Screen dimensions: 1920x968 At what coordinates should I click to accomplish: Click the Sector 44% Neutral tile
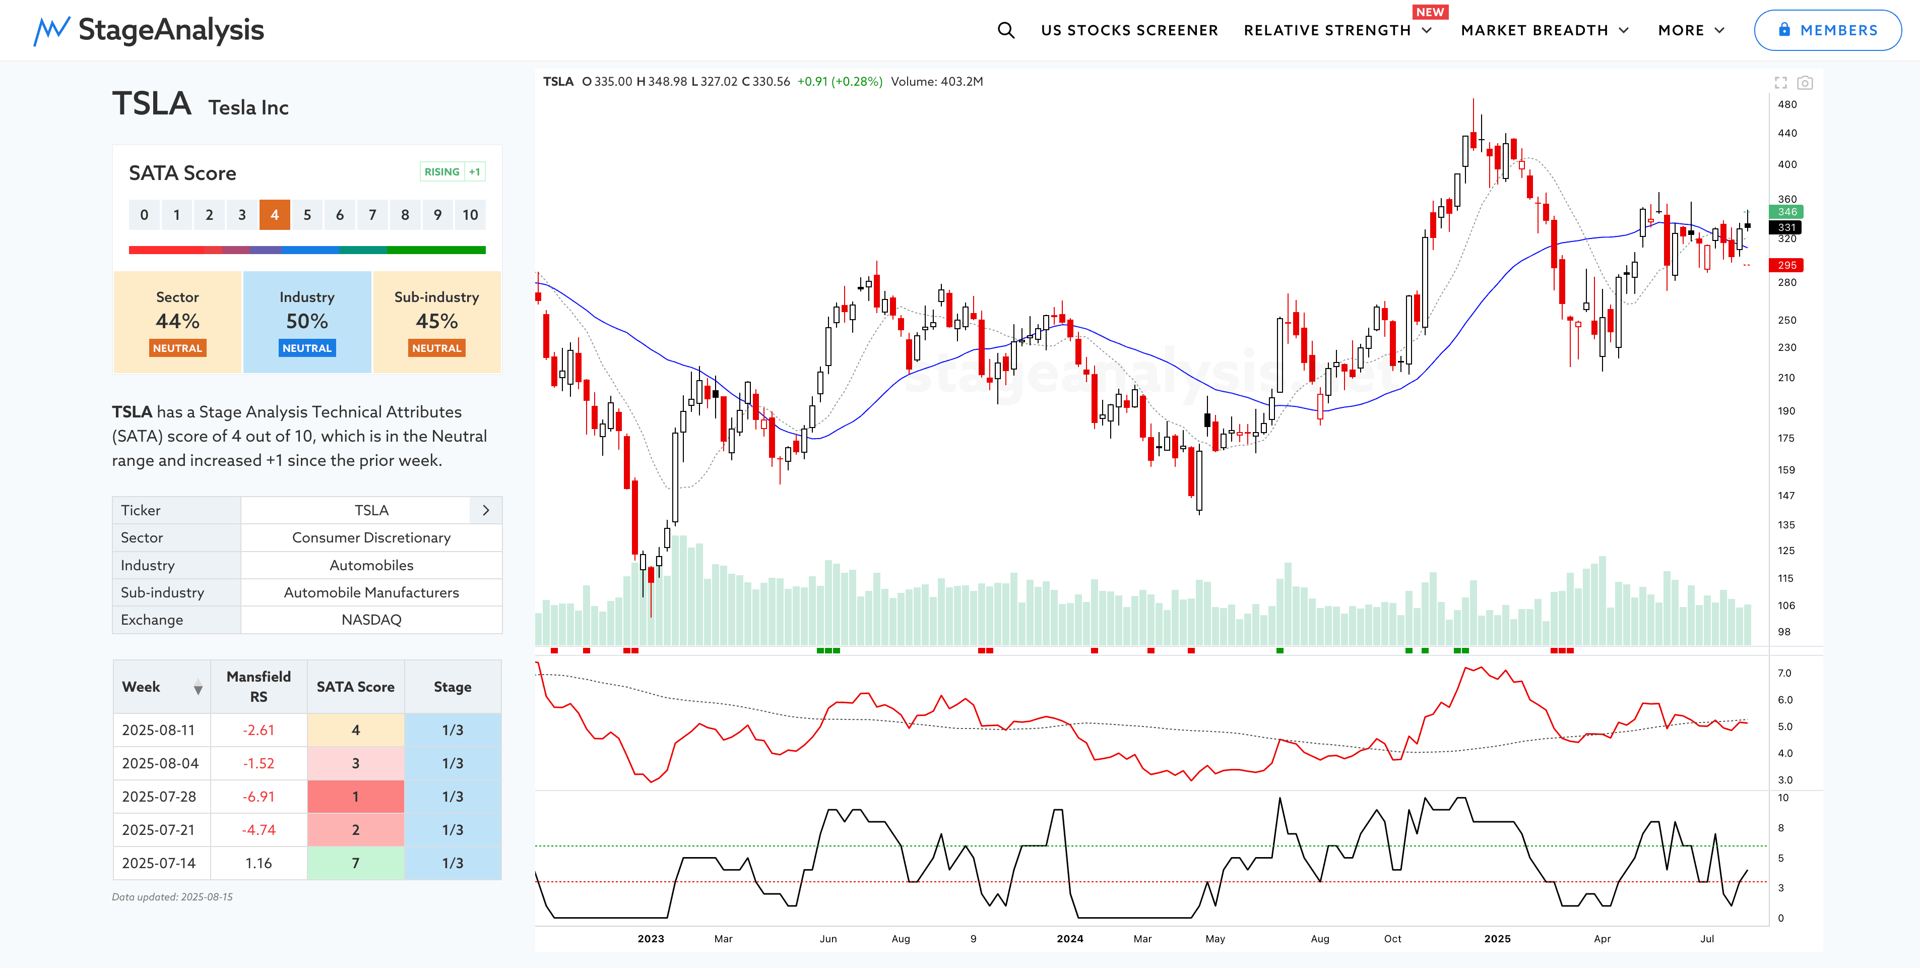tap(177, 322)
